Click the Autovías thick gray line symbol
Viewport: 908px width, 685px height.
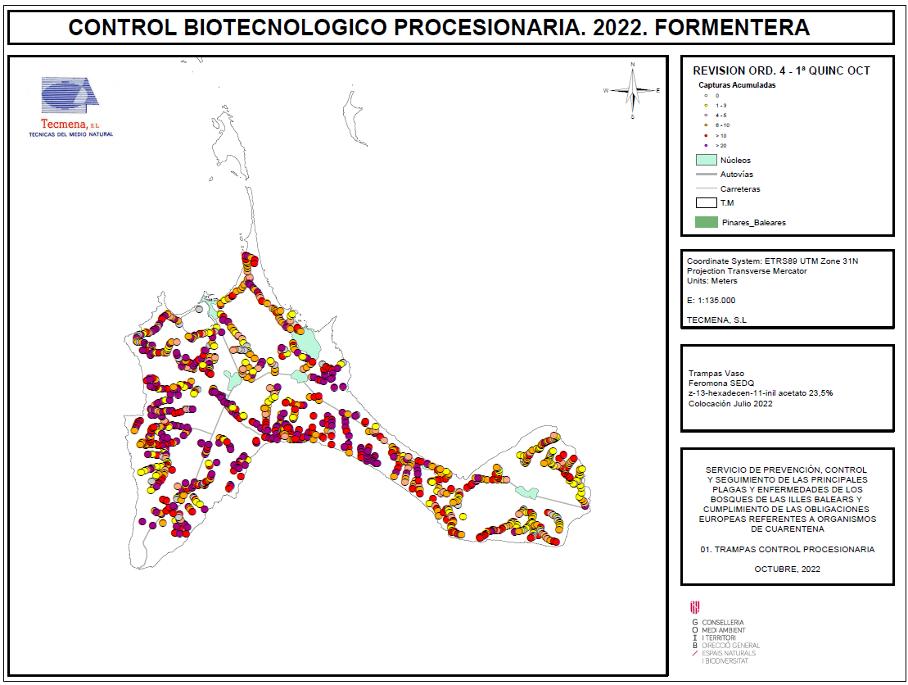[706, 175]
